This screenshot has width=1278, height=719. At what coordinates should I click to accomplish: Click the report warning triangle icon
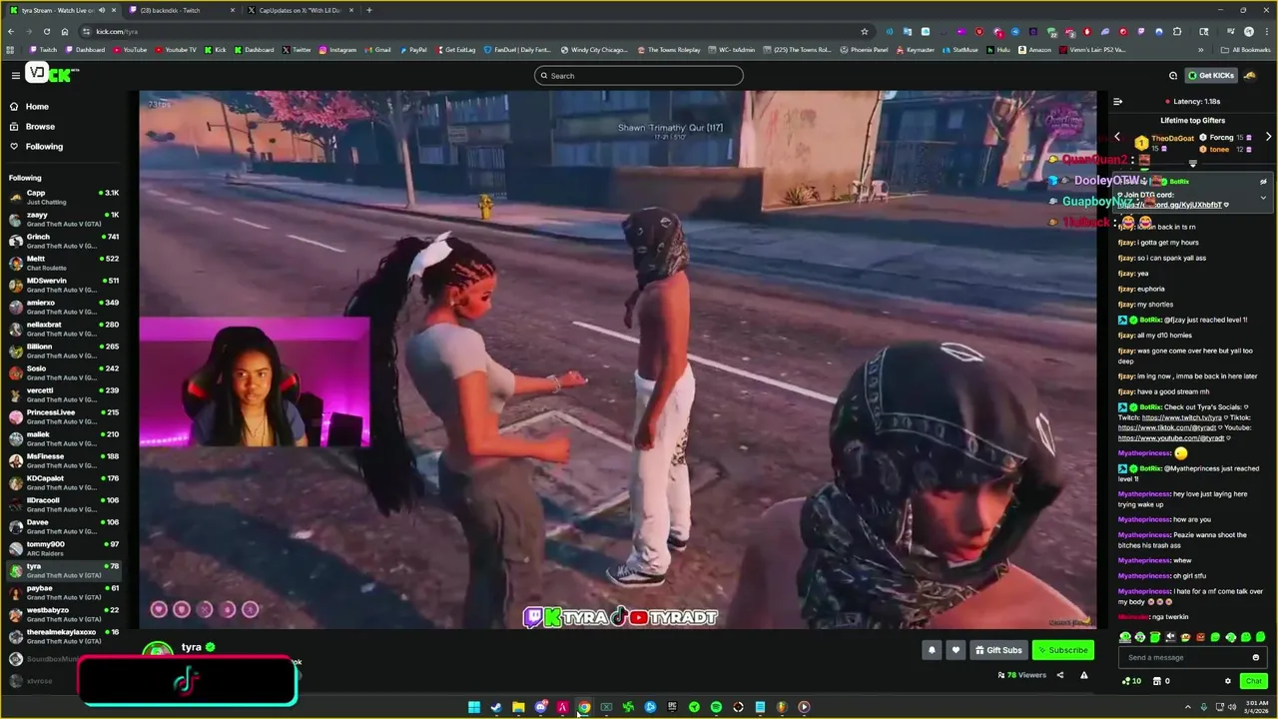(1082, 675)
